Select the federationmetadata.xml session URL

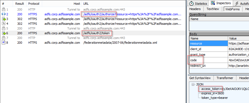coord(120,43)
